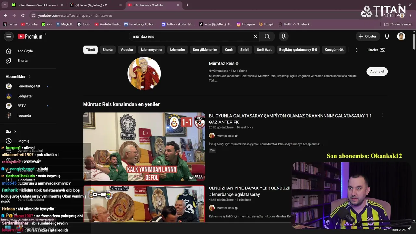Start voice search with microphone
The height and width of the screenshot is (234, 416).
(284, 36)
